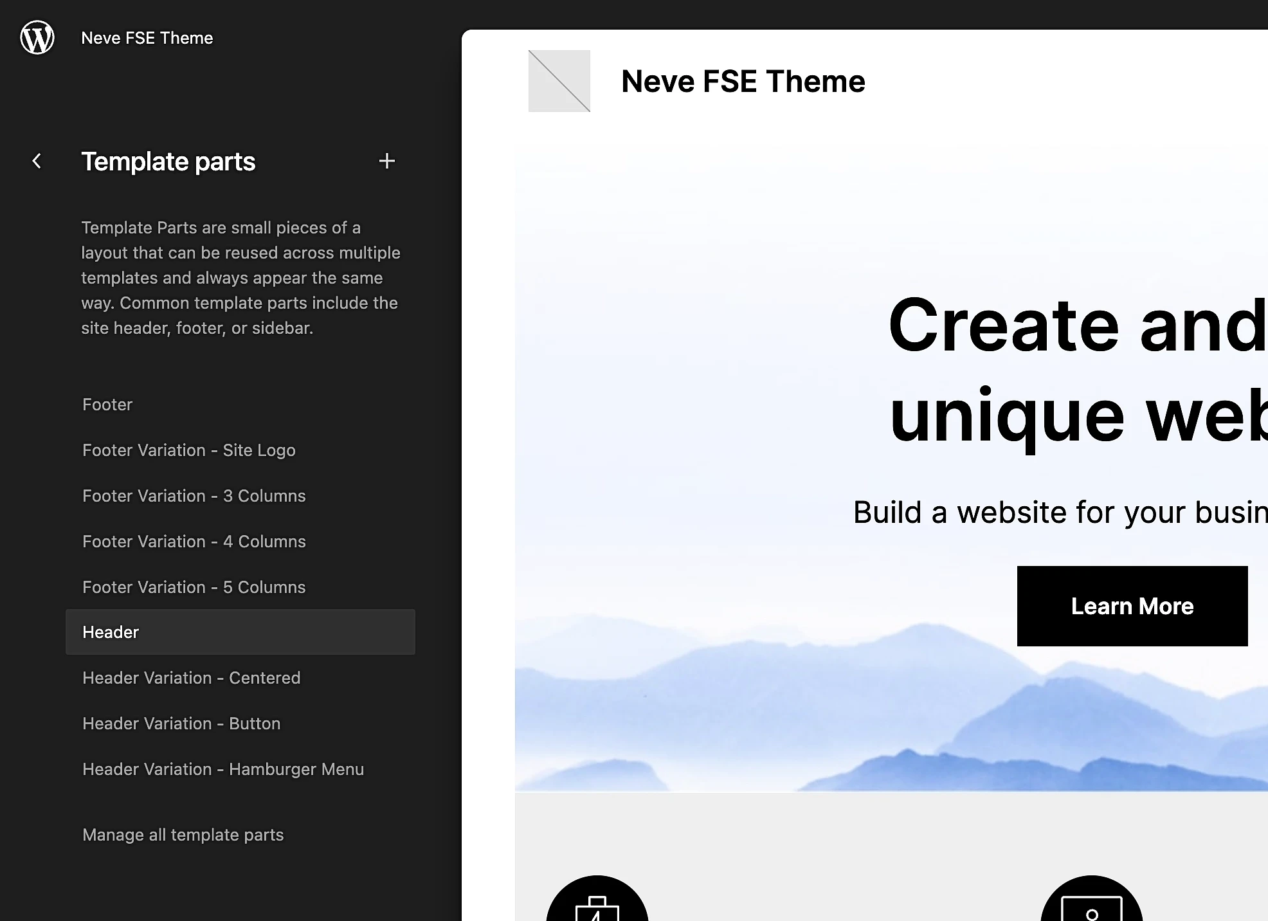1268x921 pixels.
Task: Expand the template parts description area
Action: click(241, 278)
